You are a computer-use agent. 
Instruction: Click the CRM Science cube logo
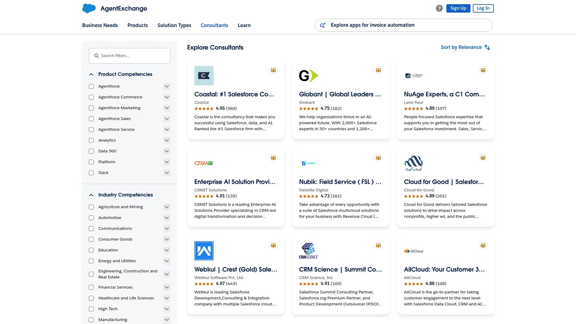pyautogui.click(x=309, y=251)
